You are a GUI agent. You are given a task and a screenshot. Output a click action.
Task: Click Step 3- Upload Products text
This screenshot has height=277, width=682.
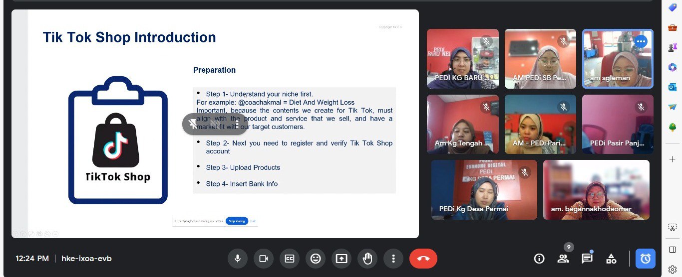pos(243,167)
